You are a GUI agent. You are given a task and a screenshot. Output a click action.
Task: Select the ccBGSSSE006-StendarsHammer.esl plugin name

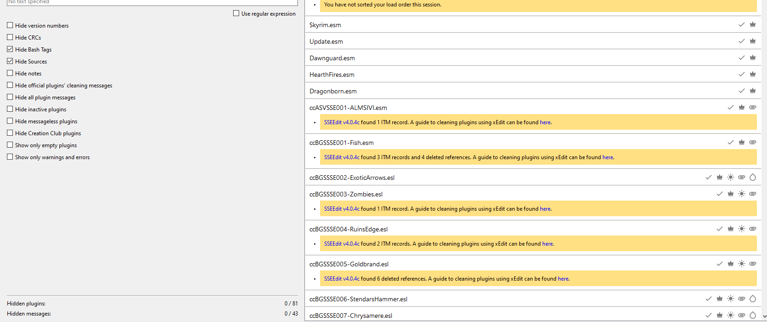358,299
